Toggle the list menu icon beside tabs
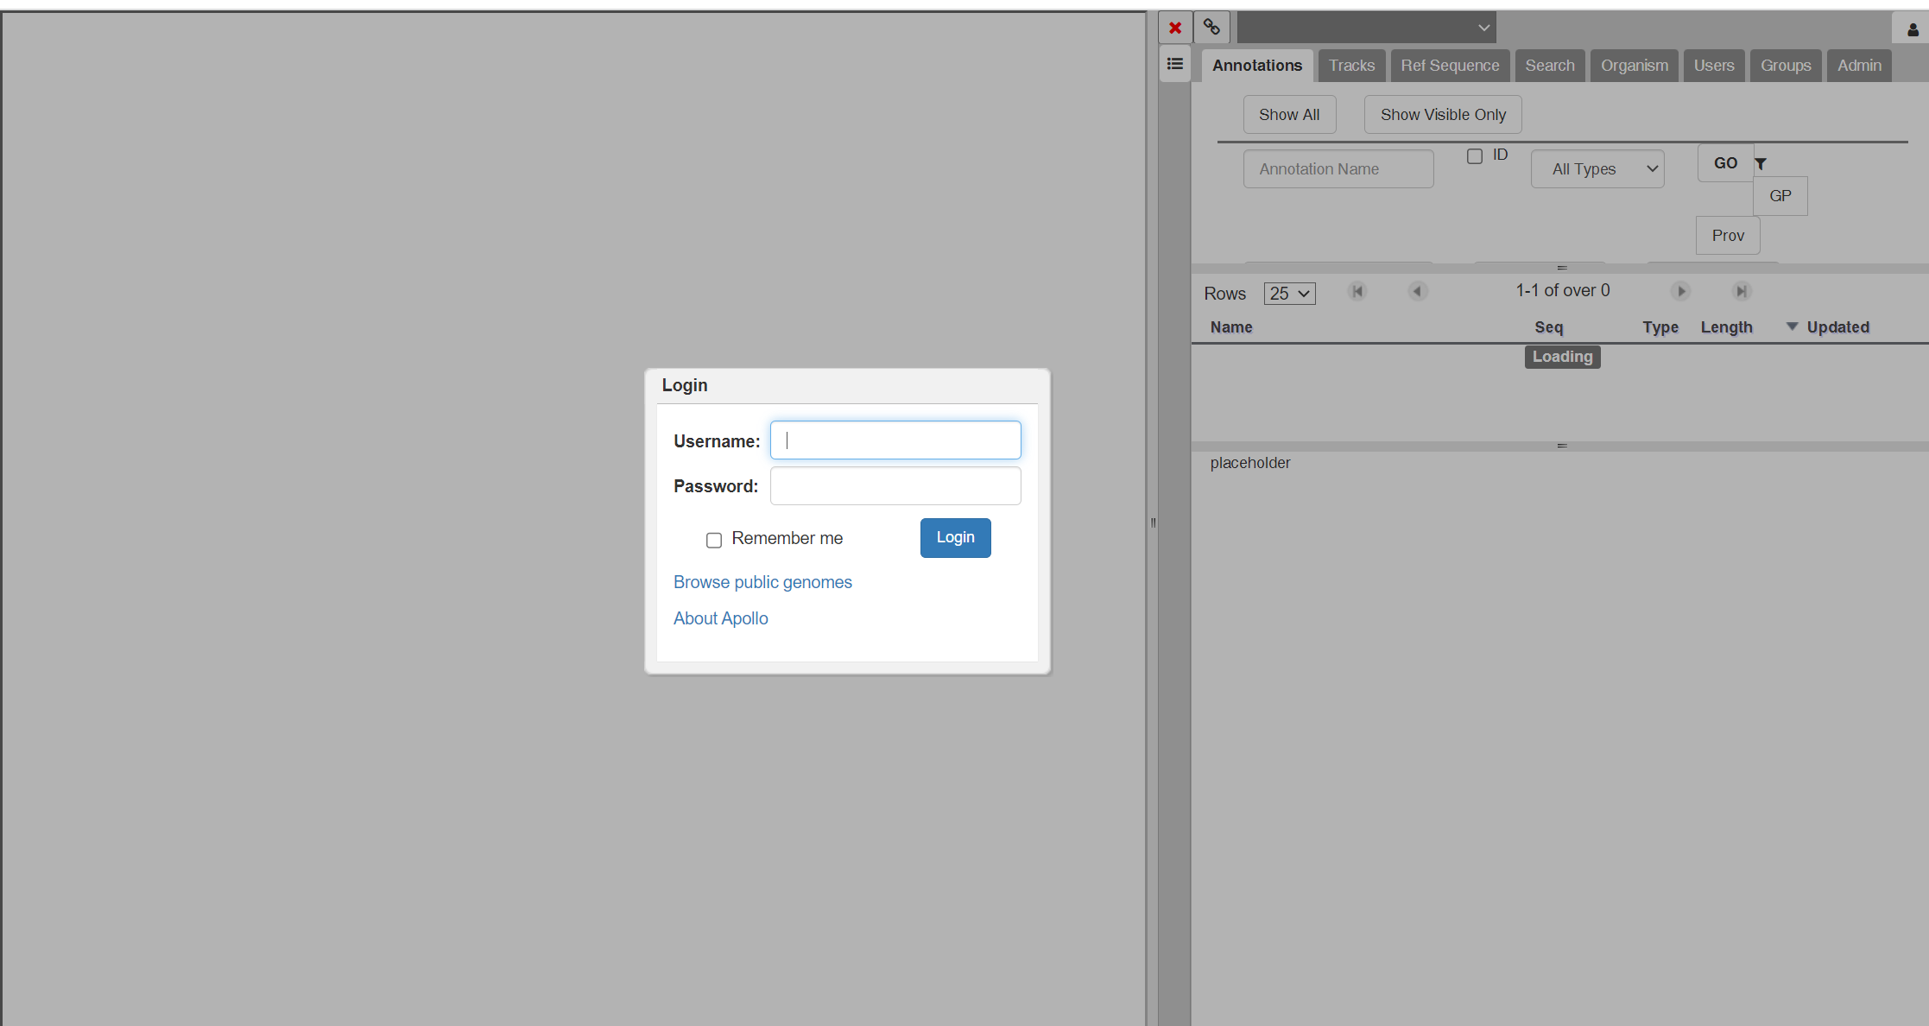The image size is (1929, 1026). 1174,64
